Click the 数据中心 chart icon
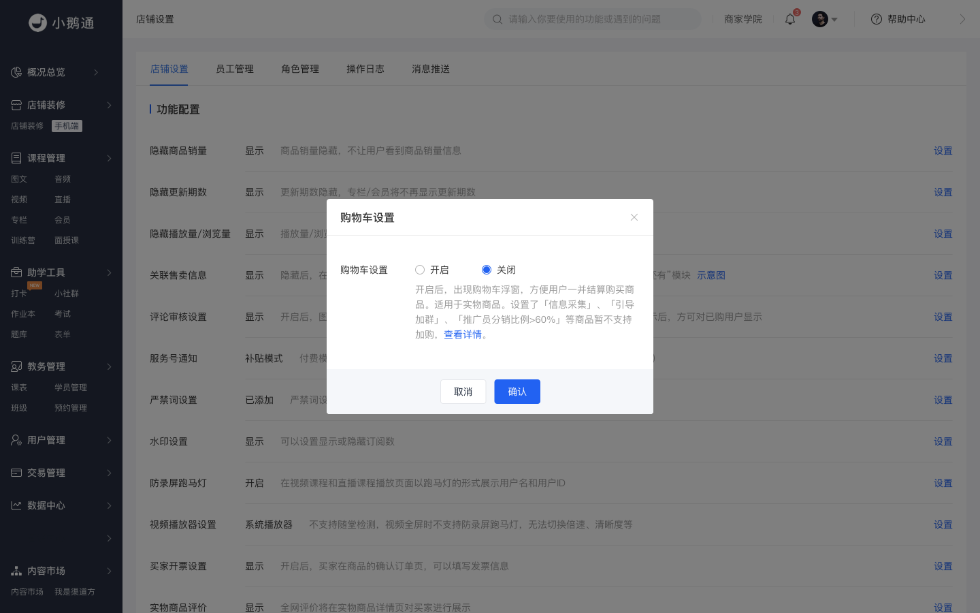This screenshot has height=613, width=980. (x=16, y=505)
